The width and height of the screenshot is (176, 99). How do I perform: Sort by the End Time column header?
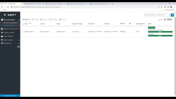point(107,24)
